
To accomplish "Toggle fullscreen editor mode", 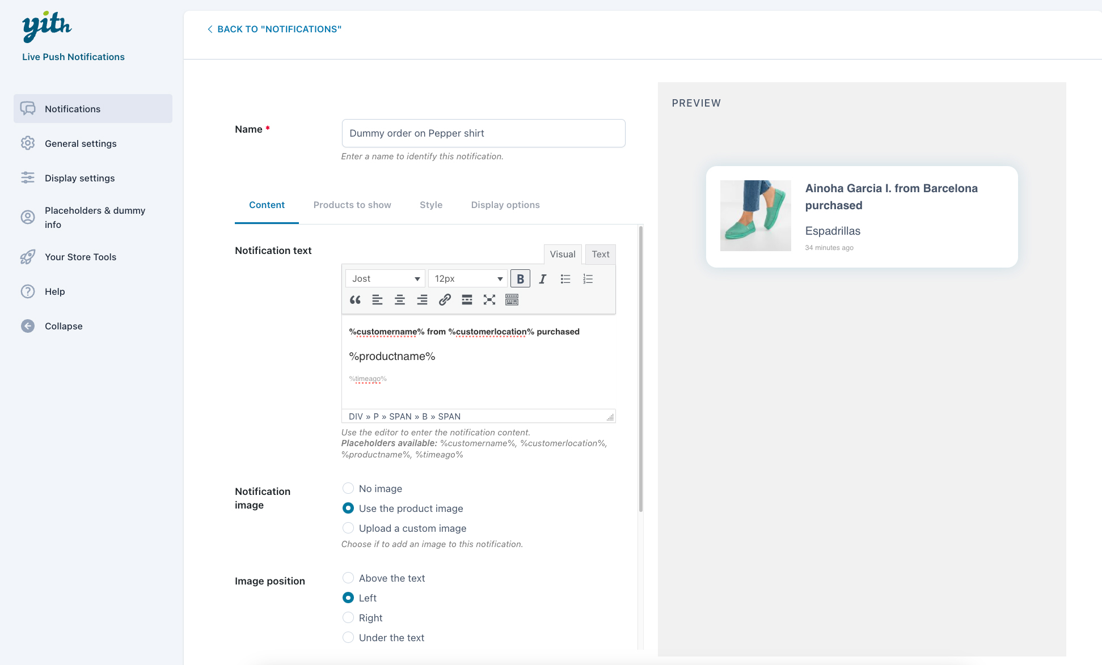I will [x=489, y=300].
